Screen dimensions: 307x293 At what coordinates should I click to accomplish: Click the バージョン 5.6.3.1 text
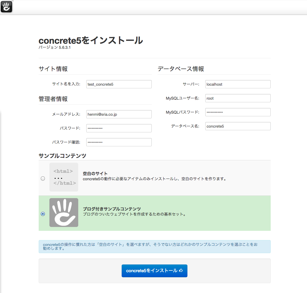[x=54, y=47]
